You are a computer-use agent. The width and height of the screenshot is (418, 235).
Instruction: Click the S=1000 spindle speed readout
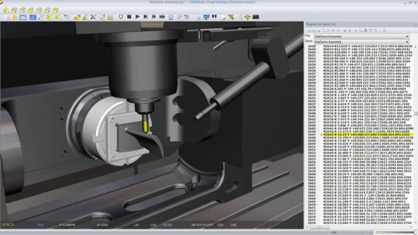click(x=102, y=225)
